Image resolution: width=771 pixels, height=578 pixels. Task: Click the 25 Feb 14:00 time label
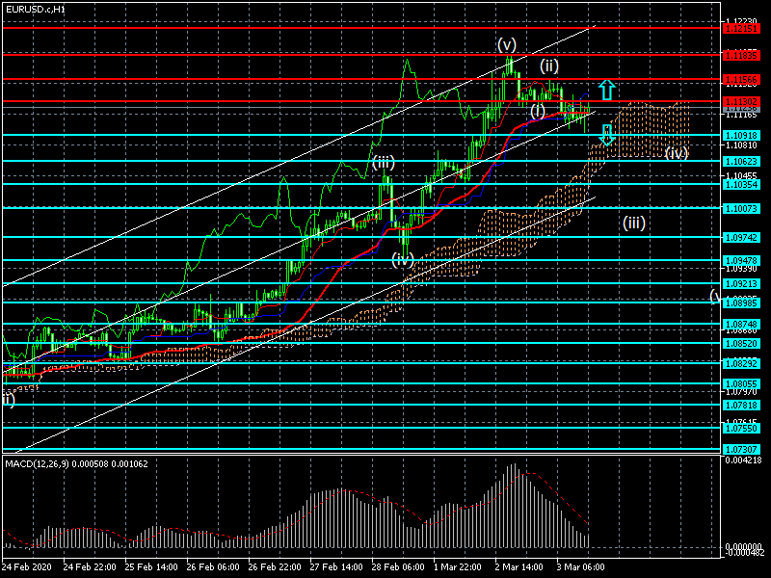tap(151, 566)
